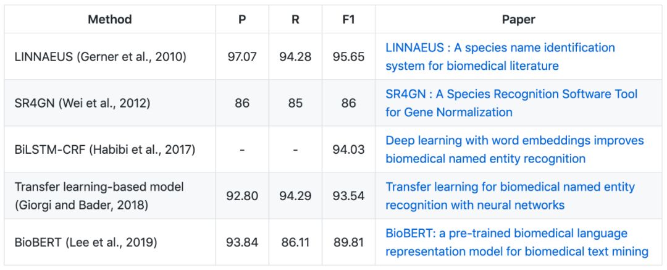667x270 pixels.
Task: Select the LINNAEUS (Gerner et al., 2010) cell
Action: point(101,57)
